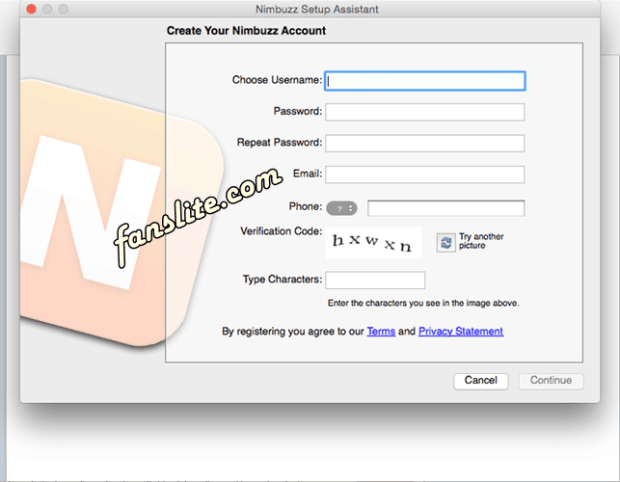
Task: Click the Continue button
Action: [551, 381]
